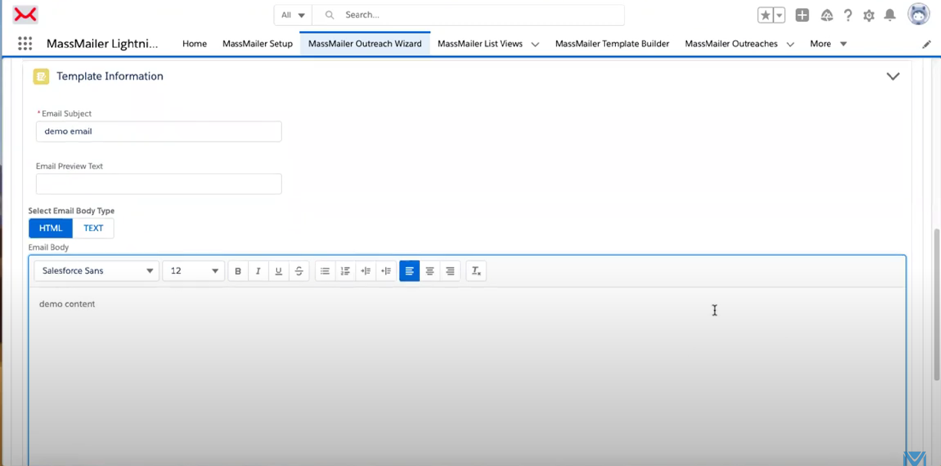Viewport: 941px width, 466px height.
Task: Toggle underline formatting in the editor
Action: click(x=279, y=271)
